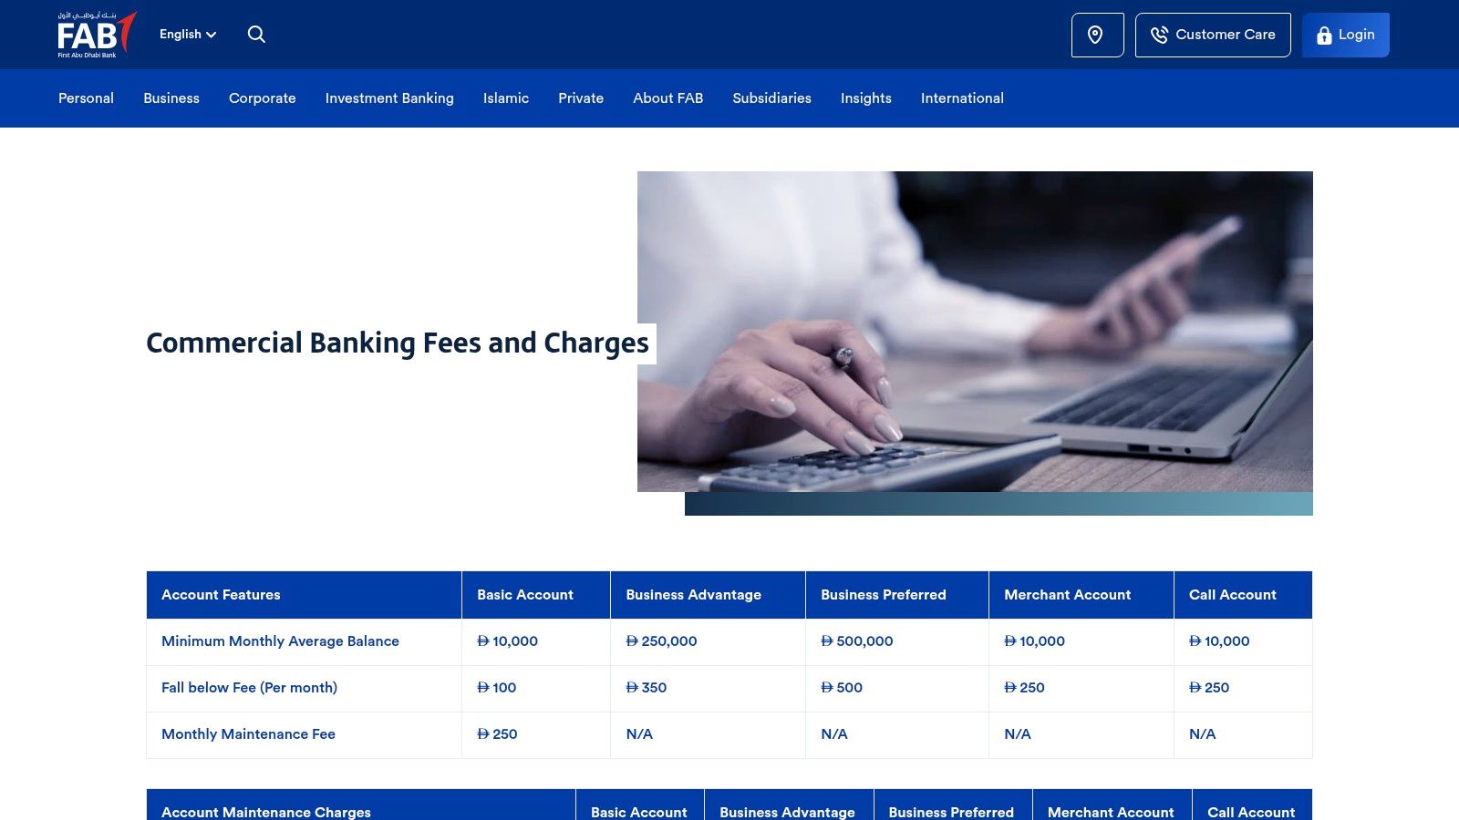The image size is (1459, 820).
Task: Open the International section
Action: 962,97
